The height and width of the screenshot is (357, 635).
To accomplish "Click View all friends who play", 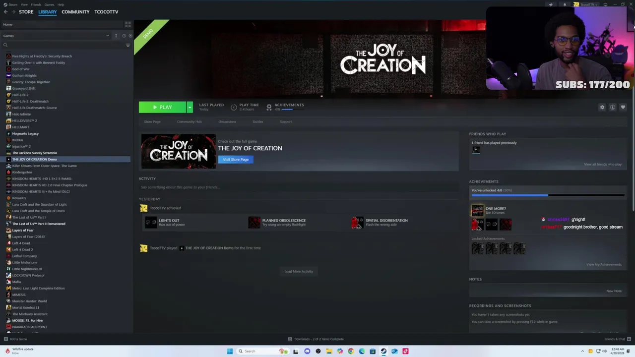I will 603,164.
